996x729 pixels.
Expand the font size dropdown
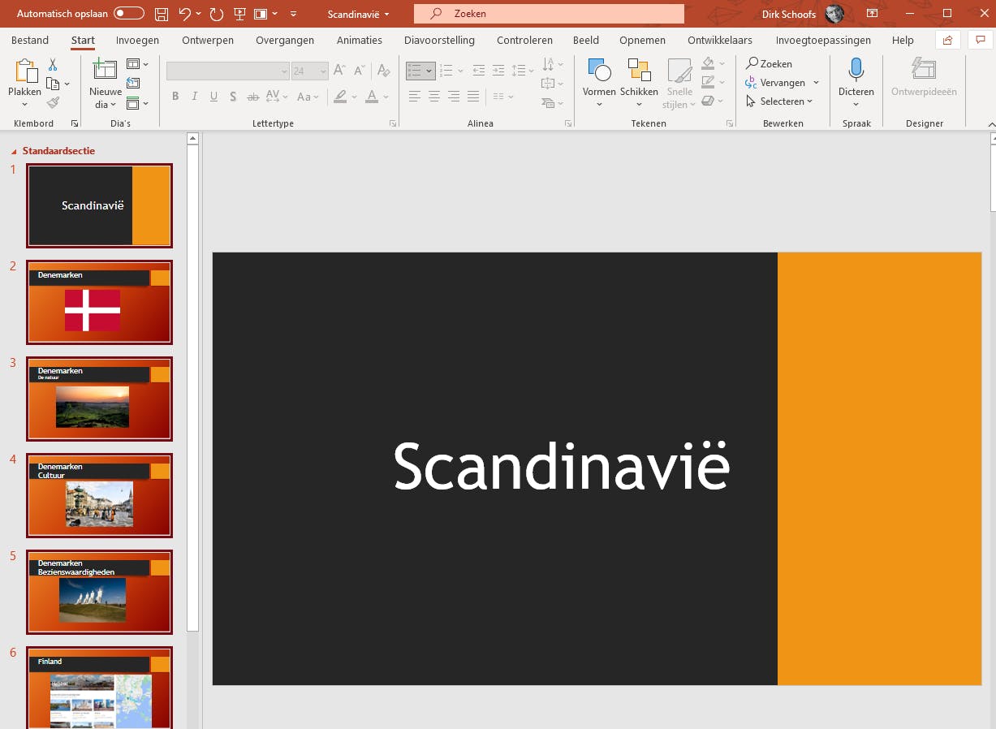point(322,71)
